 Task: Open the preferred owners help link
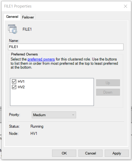tap(41, 59)
